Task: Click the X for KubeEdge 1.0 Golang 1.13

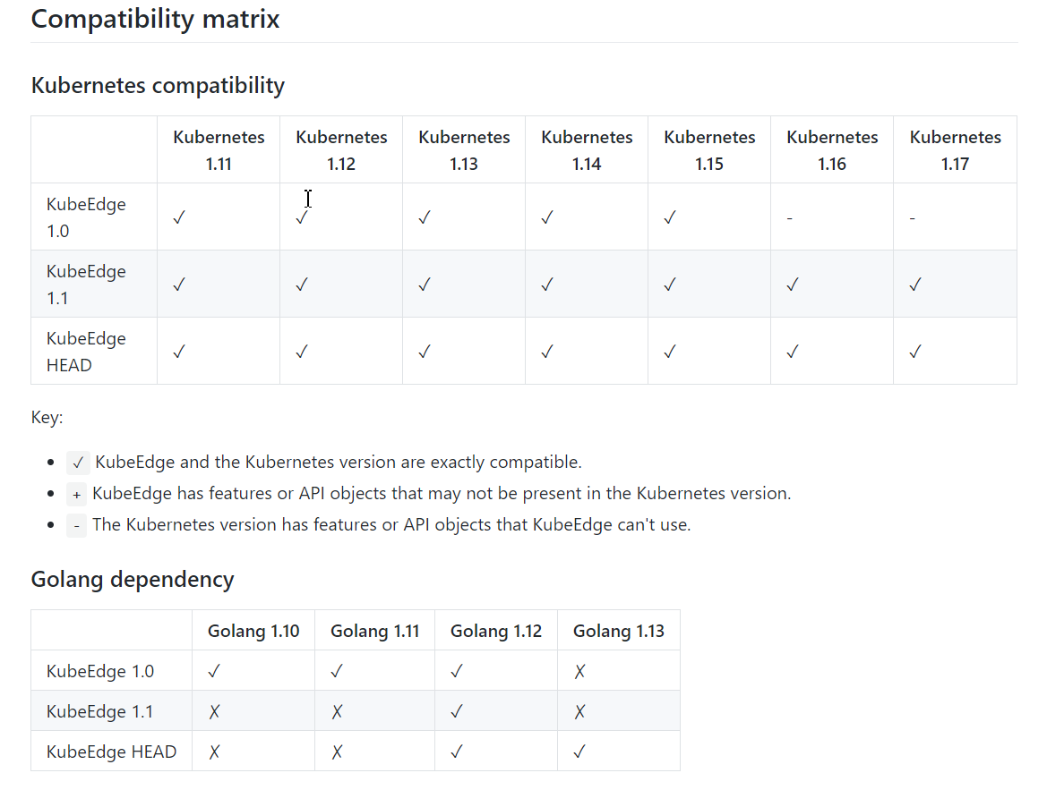Action: [579, 671]
